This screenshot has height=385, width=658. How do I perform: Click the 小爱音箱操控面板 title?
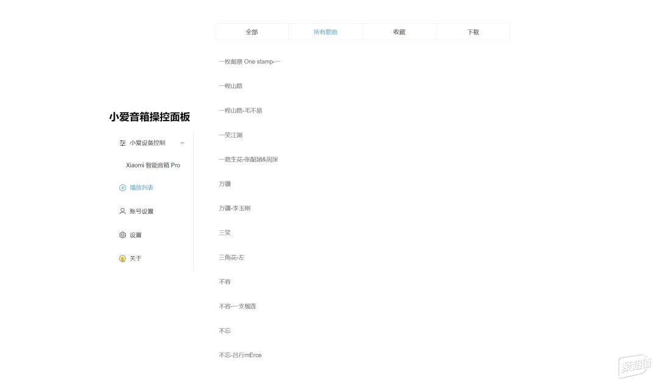point(149,116)
